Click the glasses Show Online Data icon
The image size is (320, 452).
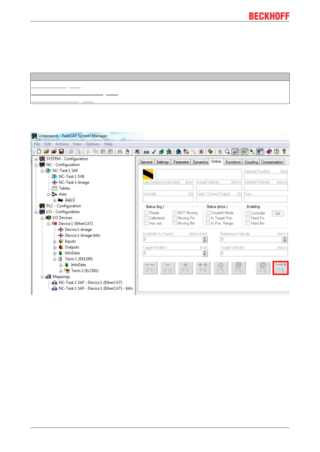[245, 152]
